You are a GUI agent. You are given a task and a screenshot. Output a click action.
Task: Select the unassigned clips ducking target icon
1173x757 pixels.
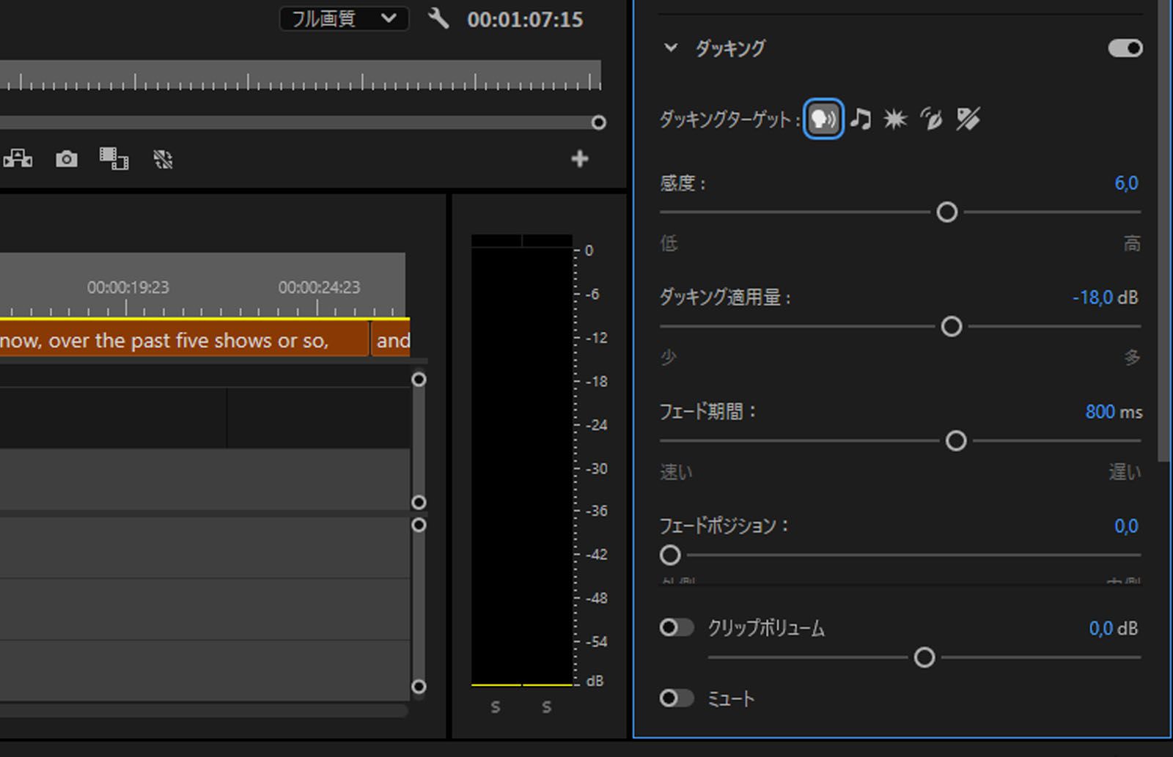(x=968, y=119)
